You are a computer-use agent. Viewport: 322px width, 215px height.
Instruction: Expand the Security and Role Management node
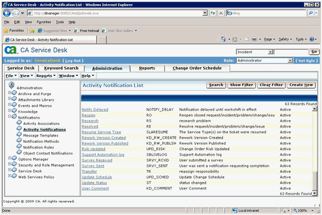coord(9,164)
